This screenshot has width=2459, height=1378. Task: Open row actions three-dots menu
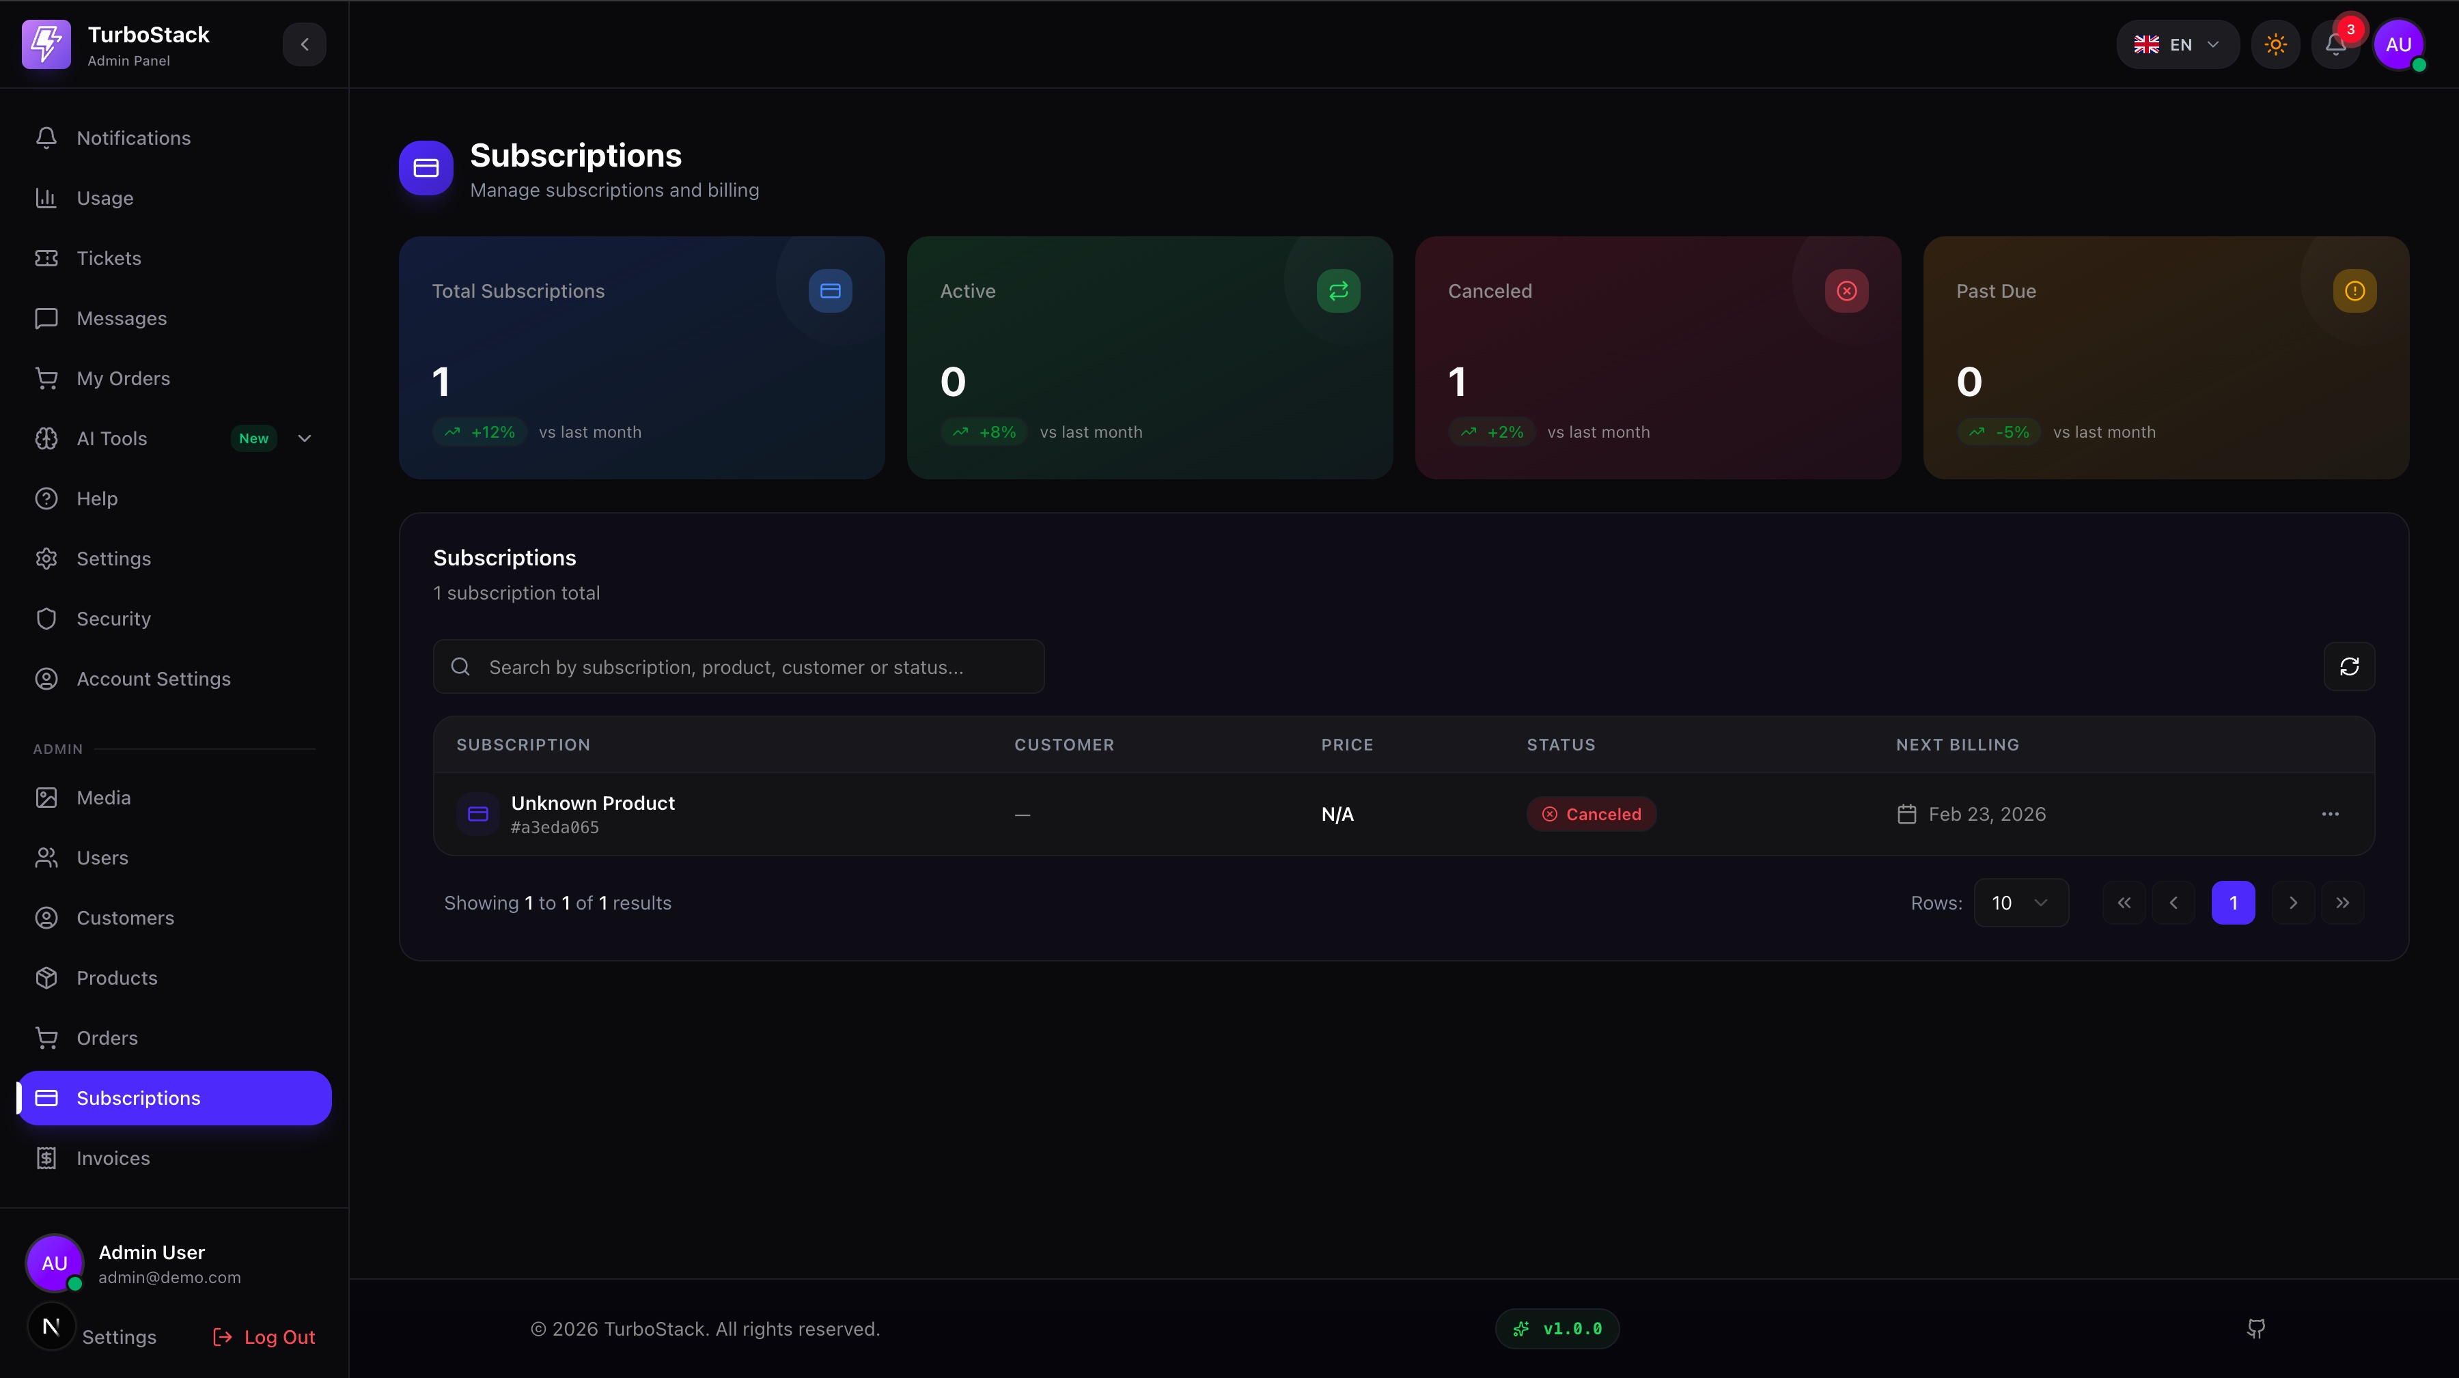(x=2330, y=814)
